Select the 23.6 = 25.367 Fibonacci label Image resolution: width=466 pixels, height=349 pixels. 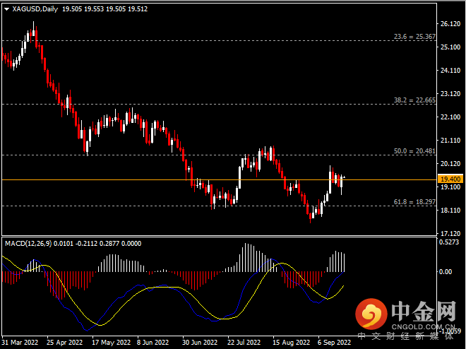414,36
